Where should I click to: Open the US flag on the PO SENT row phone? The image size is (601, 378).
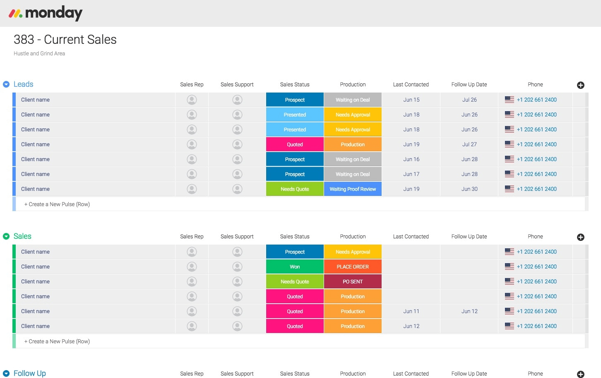[x=510, y=281]
